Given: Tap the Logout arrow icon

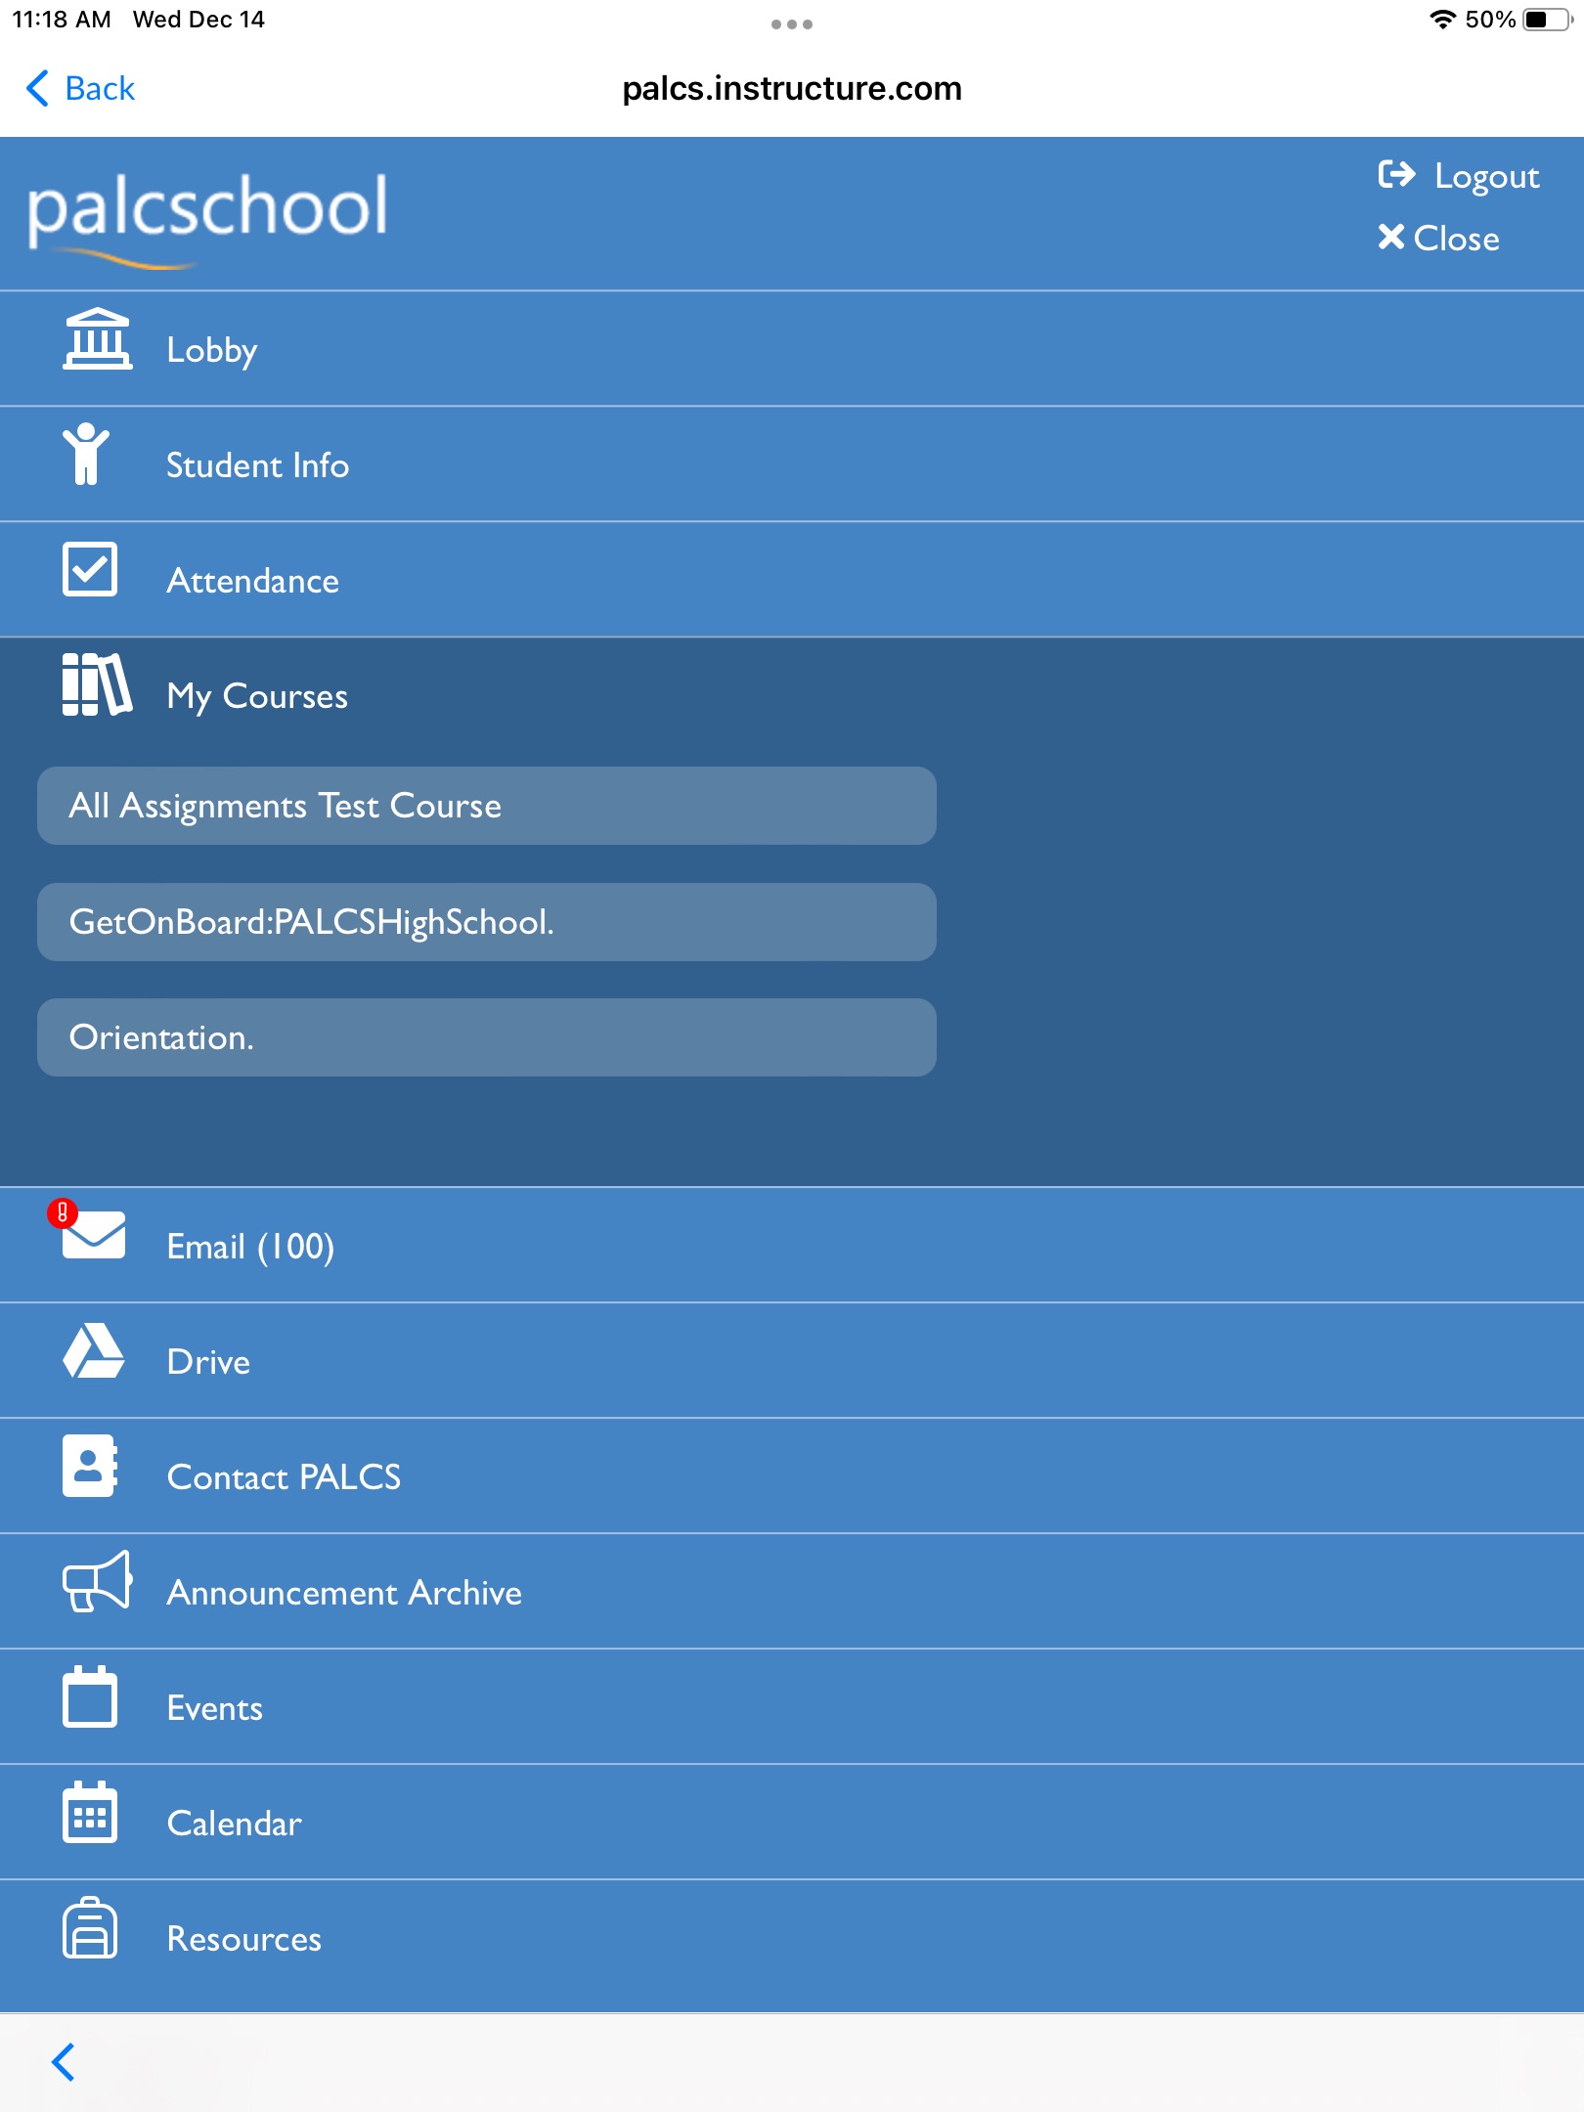Looking at the screenshot, I should coord(1397,174).
